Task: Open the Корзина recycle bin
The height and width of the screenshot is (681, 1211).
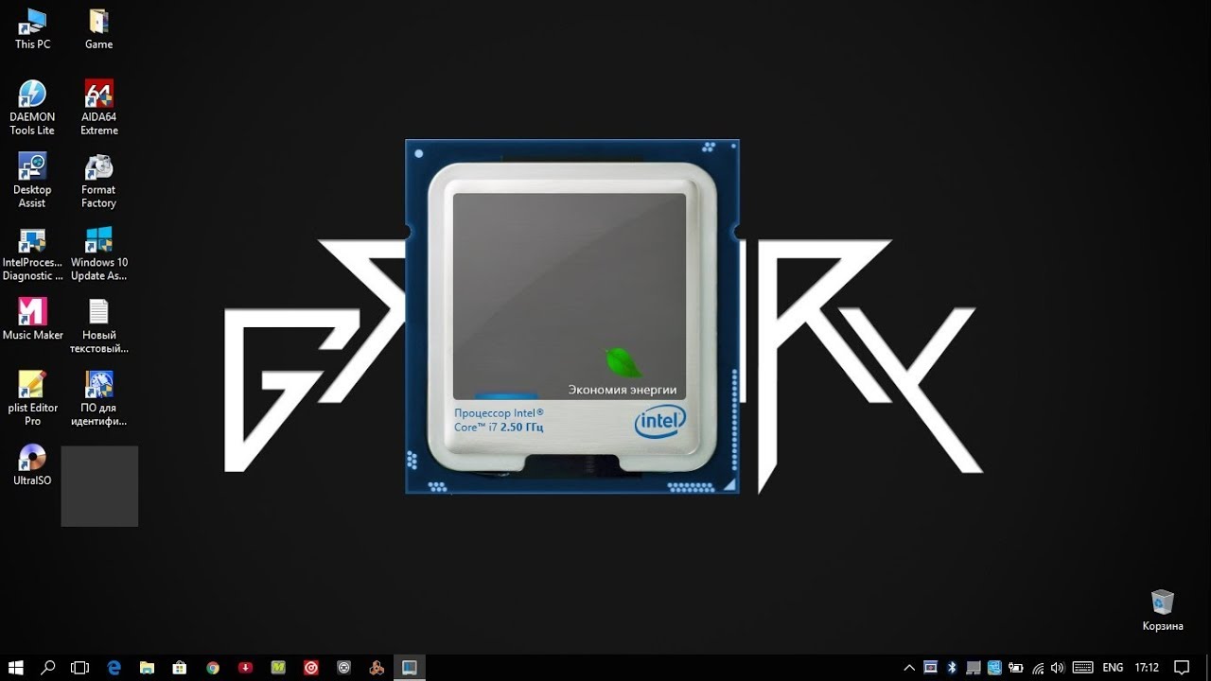Action: tap(1162, 610)
